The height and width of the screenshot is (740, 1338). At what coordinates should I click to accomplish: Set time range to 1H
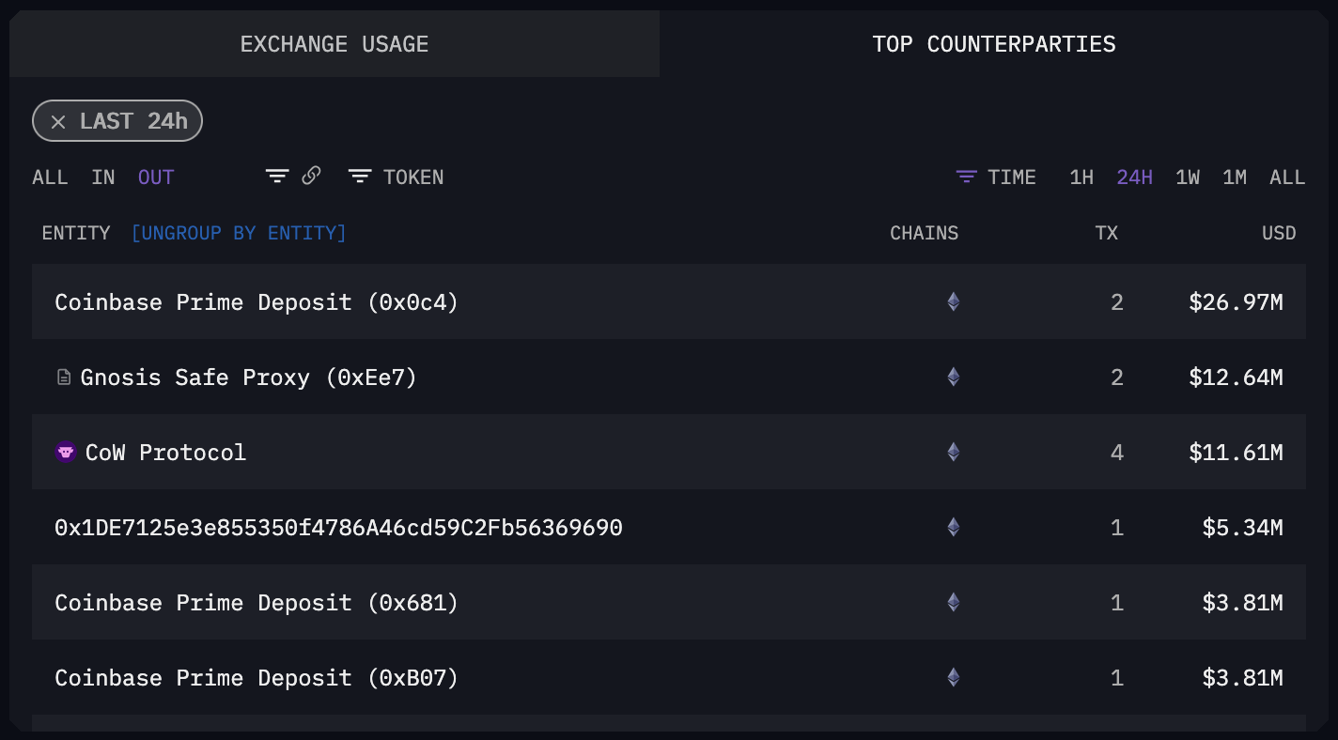1081,177
